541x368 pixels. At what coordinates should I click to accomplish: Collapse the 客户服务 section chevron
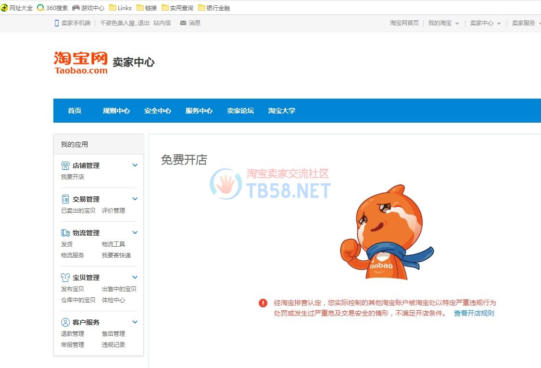coord(135,322)
